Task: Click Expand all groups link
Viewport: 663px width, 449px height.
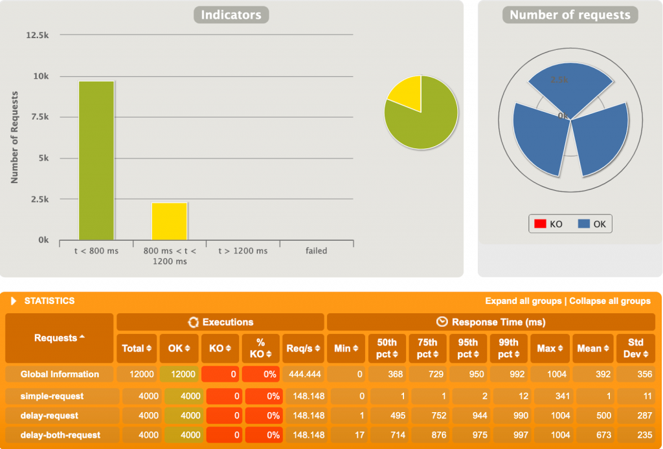Action: (523, 301)
